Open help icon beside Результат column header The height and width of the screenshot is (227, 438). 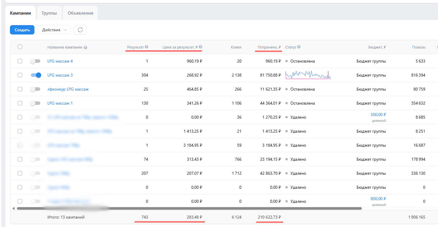[146, 47]
